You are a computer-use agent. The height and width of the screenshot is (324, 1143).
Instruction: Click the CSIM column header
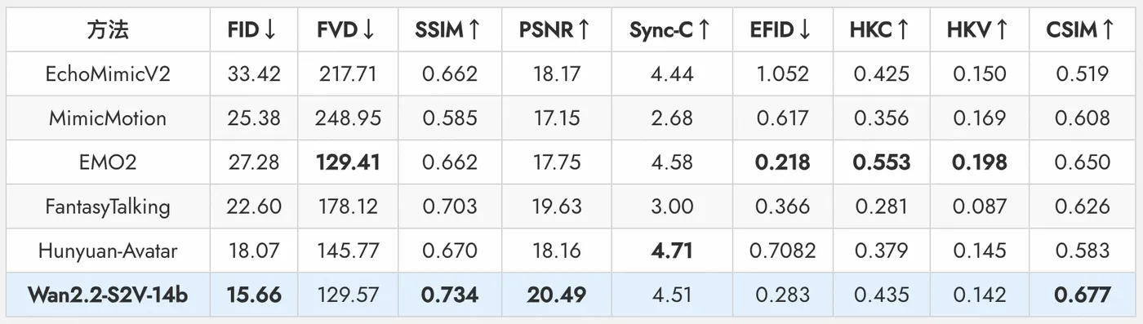click(x=1080, y=30)
